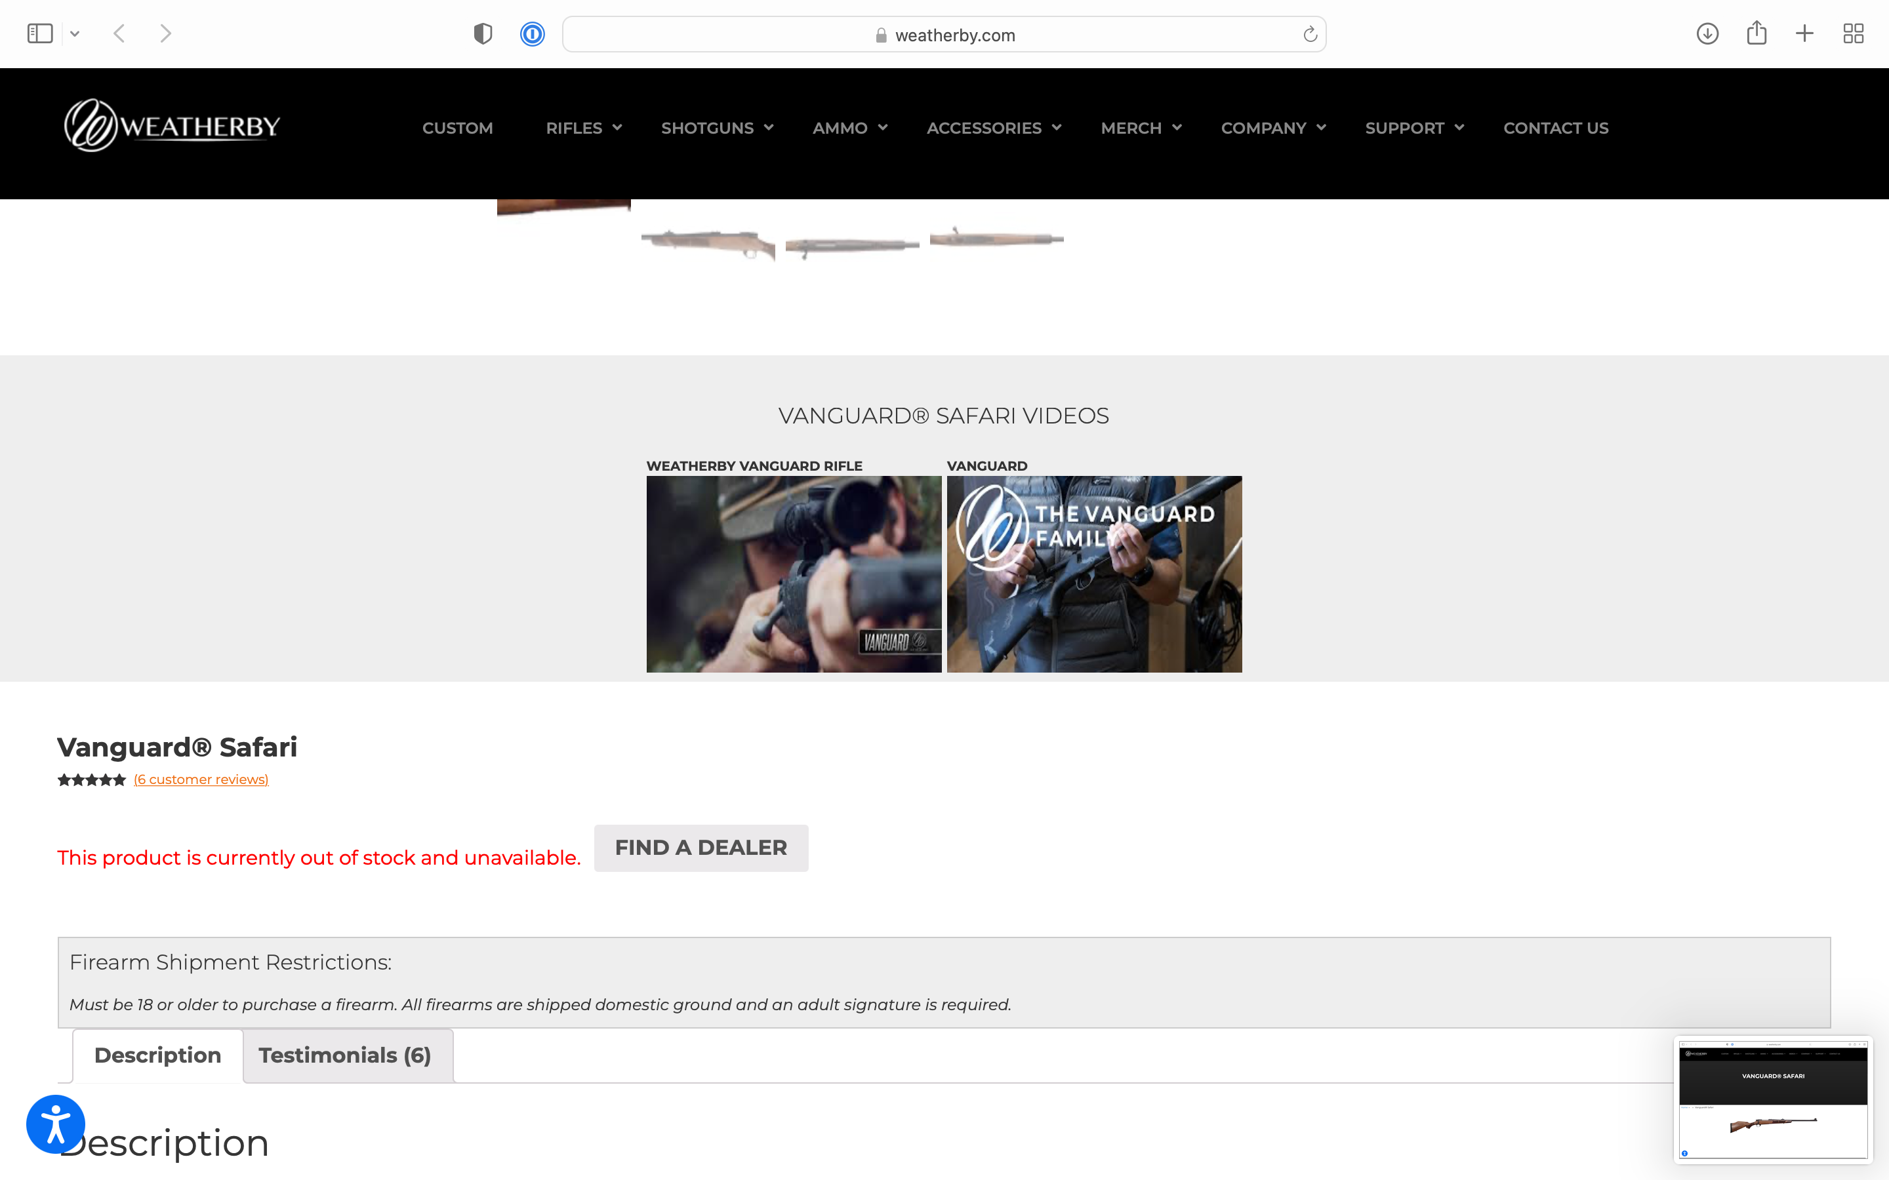Click the five-star rating
This screenshot has height=1180, width=1889.
pyautogui.click(x=91, y=779)
